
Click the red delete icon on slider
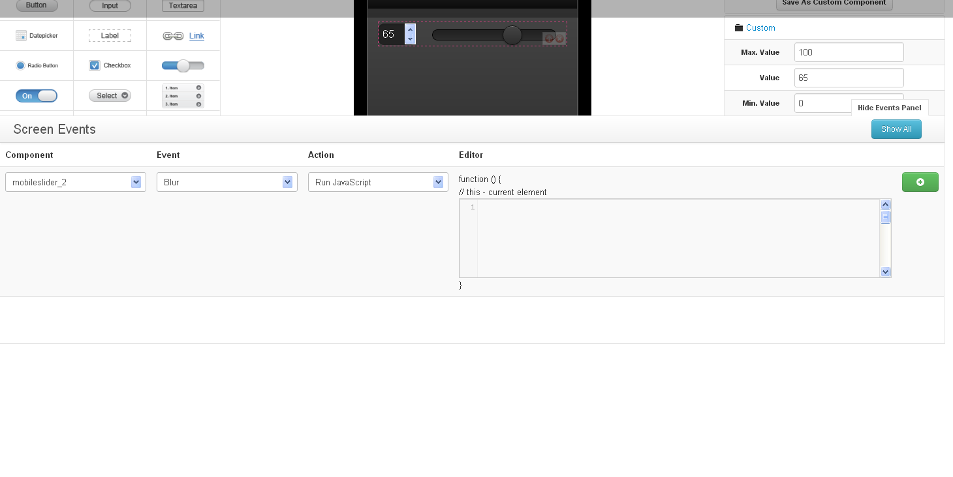559,38
